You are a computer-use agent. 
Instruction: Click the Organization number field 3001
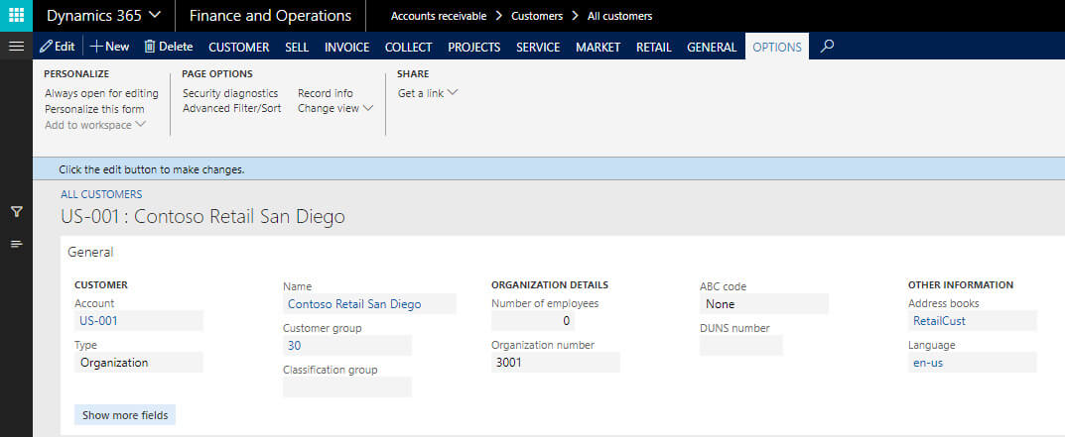tap(556, 363)
